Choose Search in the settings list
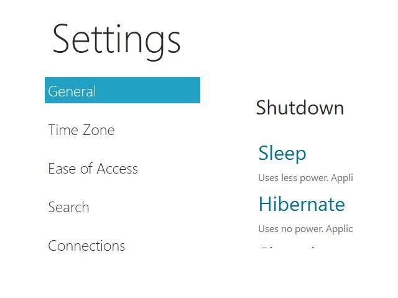Viewport: 398px width, 298px height. coord(68,207)
